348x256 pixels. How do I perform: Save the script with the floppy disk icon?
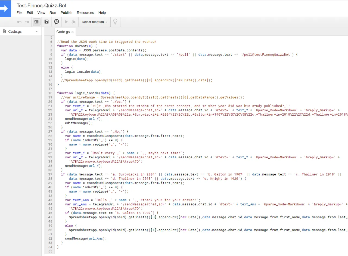pyautogui.click(x=46, y=22)
